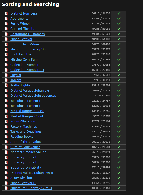Open the Concert Tickets problem
The image size is (143, 195).
[x=22, y=29]
